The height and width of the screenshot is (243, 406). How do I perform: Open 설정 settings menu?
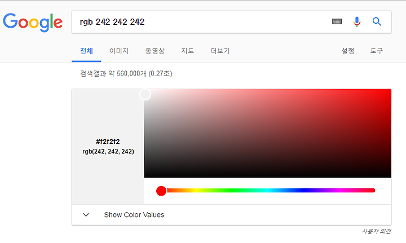point(348,51)
